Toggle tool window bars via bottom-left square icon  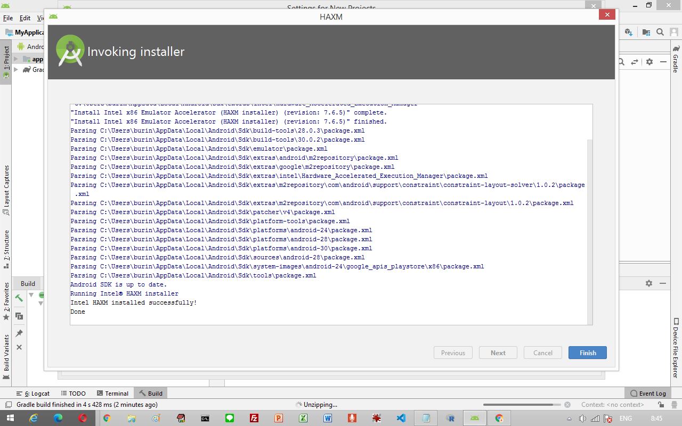[x=7, y=405]
